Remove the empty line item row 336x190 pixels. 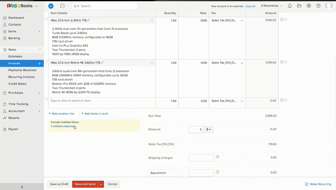tap(286, 100)
